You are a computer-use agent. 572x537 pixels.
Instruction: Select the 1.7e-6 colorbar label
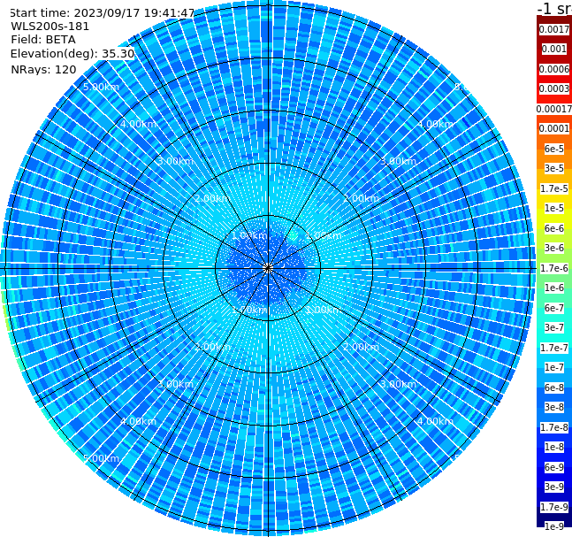tap(553, 268)
